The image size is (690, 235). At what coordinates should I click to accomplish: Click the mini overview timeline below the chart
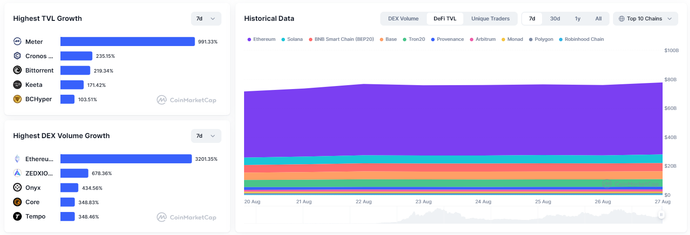(452, 215)
